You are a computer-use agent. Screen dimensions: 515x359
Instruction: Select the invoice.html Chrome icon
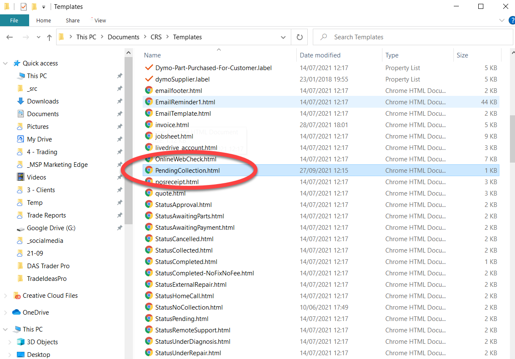pyautogui.click(x=149, y=125)
